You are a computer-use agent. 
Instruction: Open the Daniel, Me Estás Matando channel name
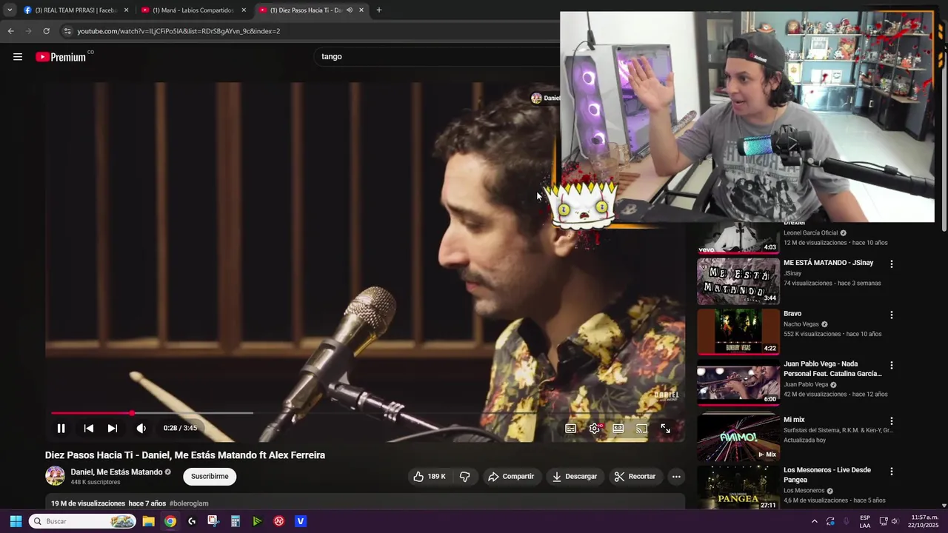(116, 472)
